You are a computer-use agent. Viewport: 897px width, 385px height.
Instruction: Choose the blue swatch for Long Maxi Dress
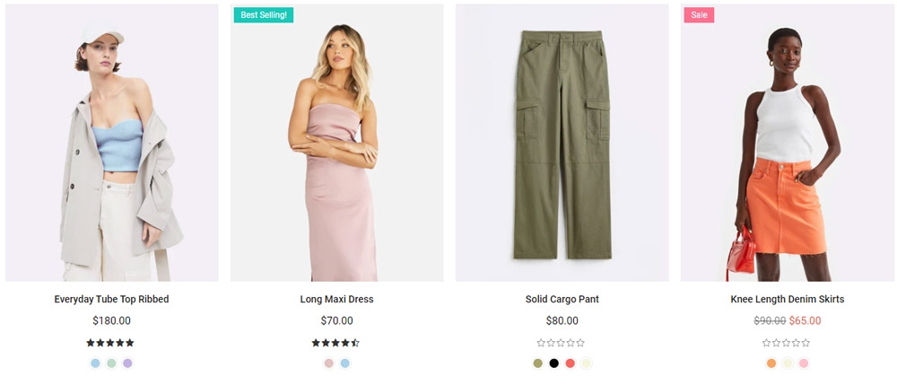[x=344, y=363]
